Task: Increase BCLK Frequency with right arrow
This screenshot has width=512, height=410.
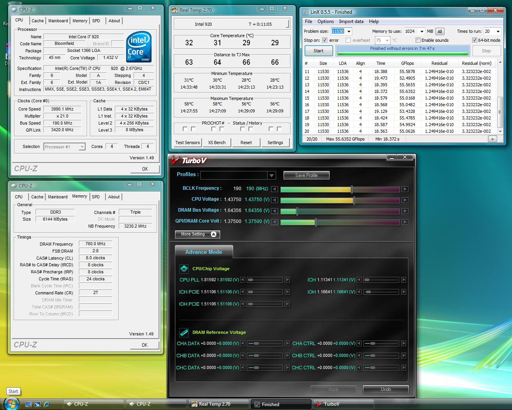Action: click(405, 189)
